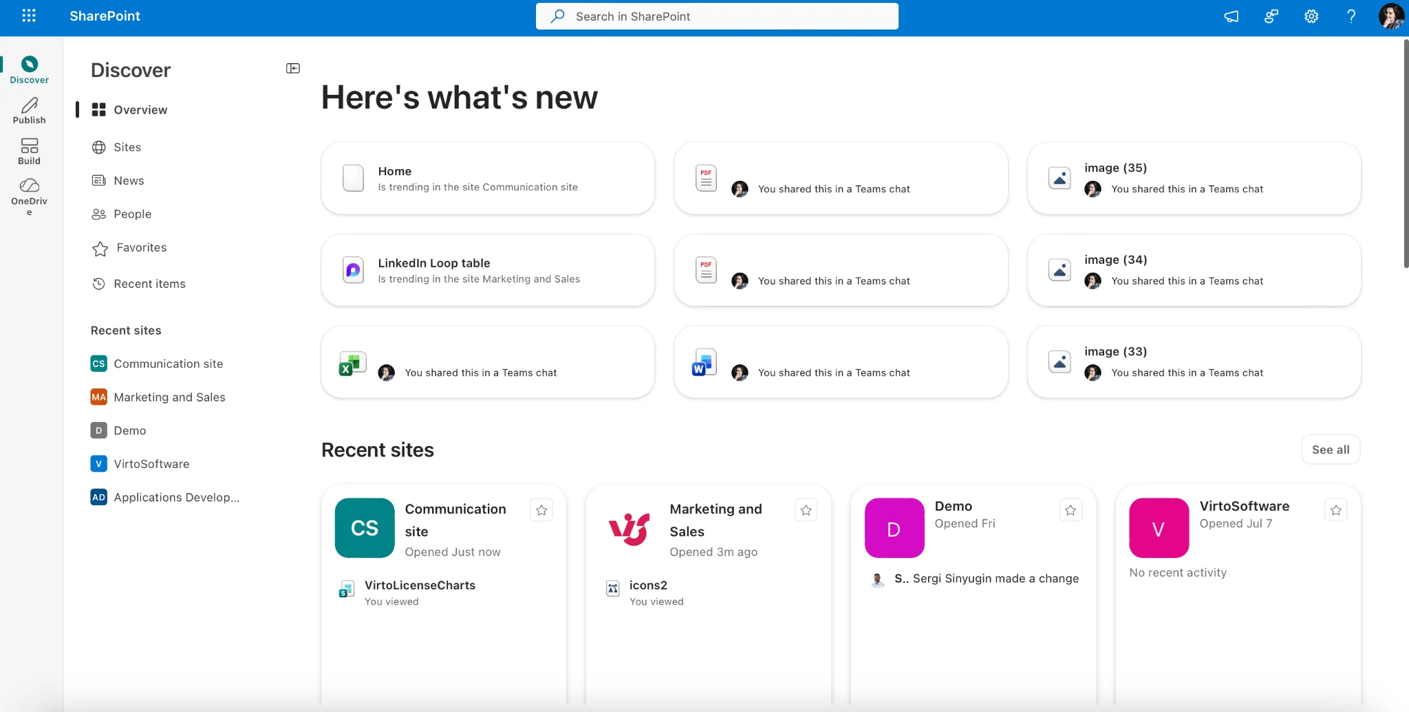Click image icon beside image (34)
Image resolution: width=1409 pixels, height=712 pixels.
click(x=1060, y=270)
